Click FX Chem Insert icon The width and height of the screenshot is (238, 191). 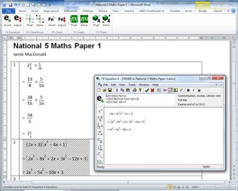[x=52, y=20]
